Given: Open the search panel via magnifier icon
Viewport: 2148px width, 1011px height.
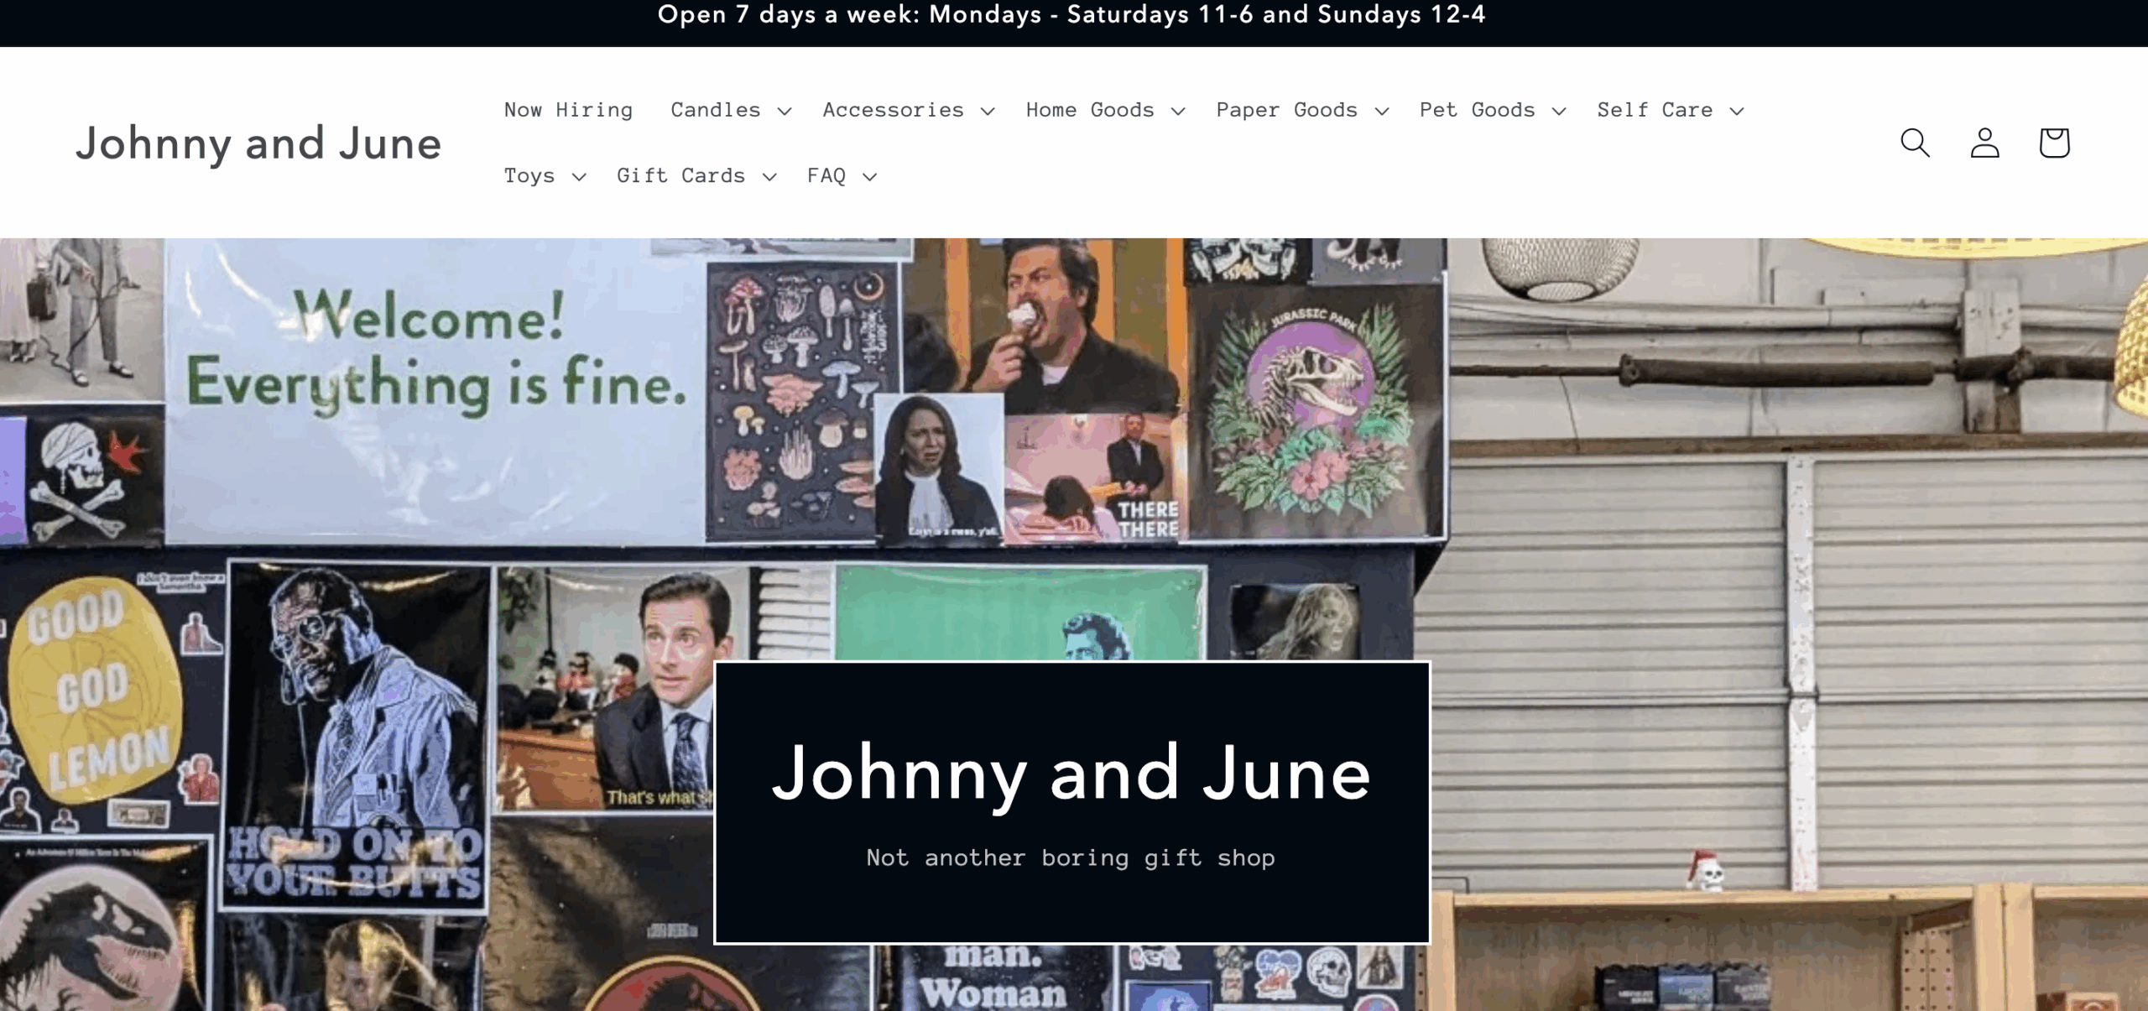Looking at the screenshot, I should tap(1915, 143).
